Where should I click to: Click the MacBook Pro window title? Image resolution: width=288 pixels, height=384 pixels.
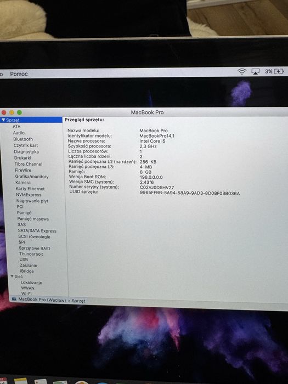click(147, 112)
